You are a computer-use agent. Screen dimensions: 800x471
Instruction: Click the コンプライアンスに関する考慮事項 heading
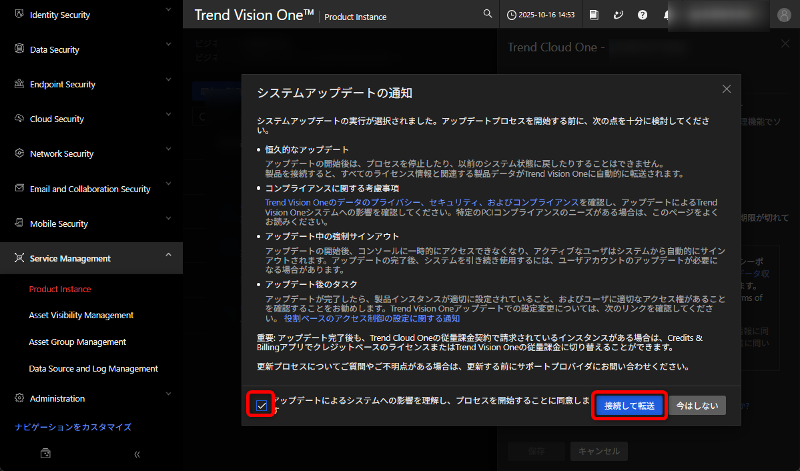coord(332,188)
